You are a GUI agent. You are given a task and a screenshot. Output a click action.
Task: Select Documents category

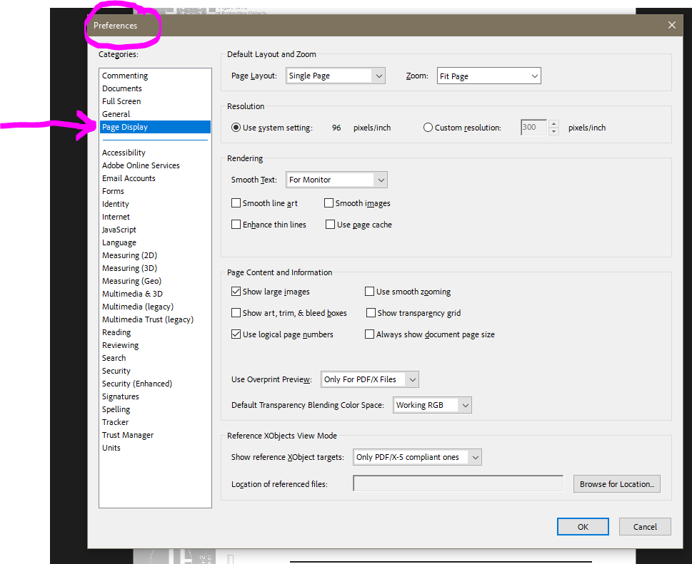coord(122,88)
